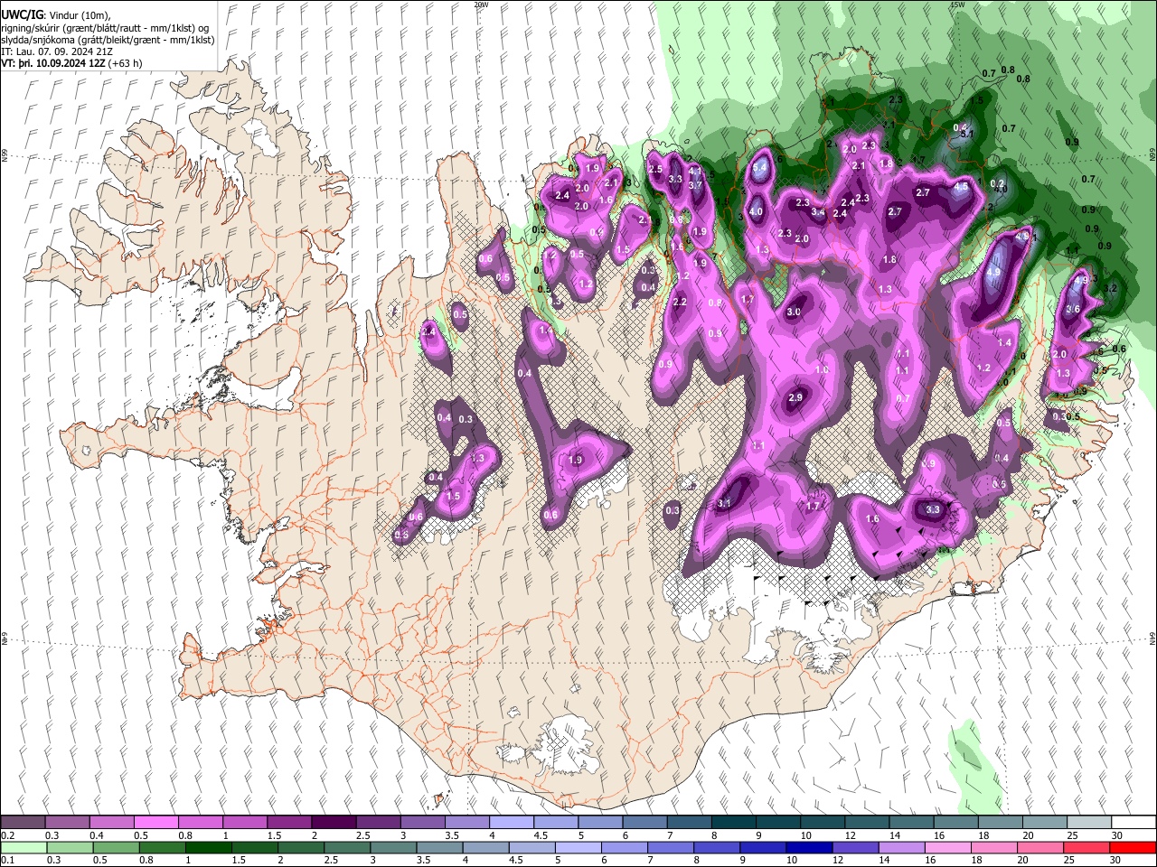Click the bright red 30 swatch in lower legend row
This screenshot has height=867, width=1157.
click(x=1133, y=847)
